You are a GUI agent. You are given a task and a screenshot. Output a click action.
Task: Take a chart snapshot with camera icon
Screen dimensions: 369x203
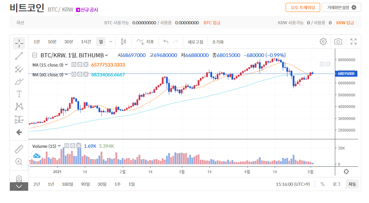click(338, 42)
